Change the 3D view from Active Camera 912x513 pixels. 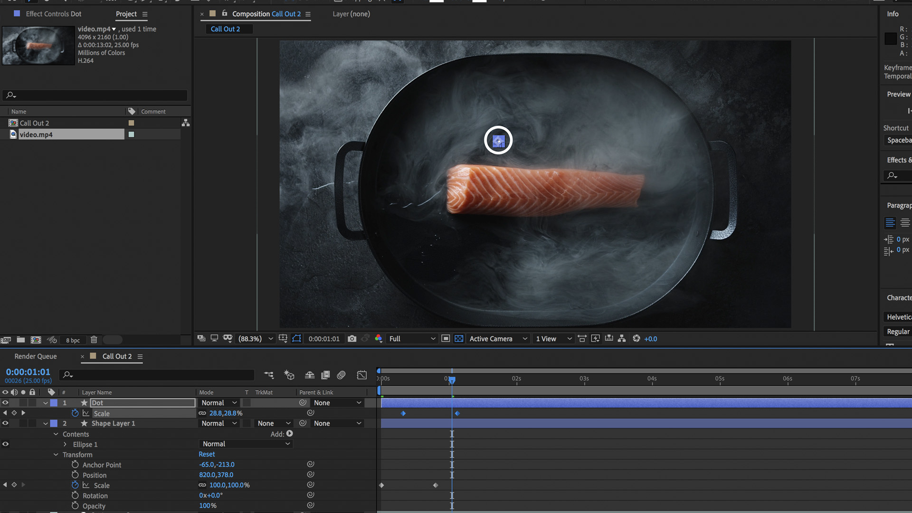pos(496,339)
